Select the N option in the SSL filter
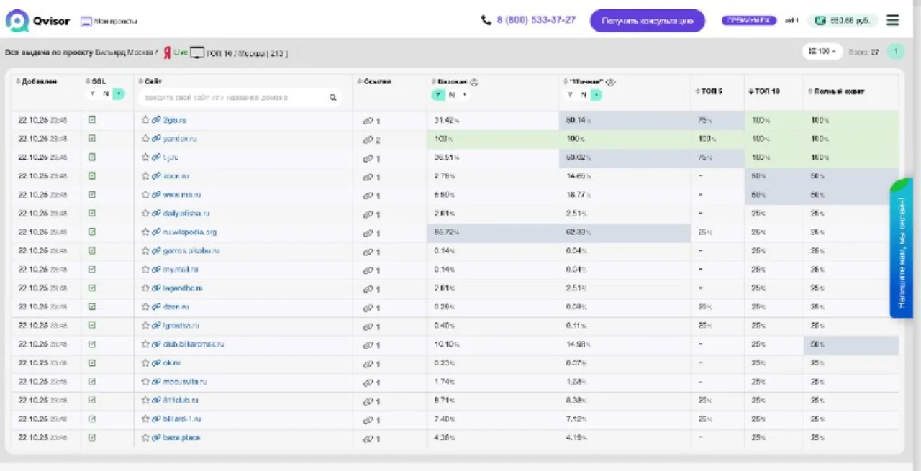The width and height of the screenshot is (921, 471). click(106, 94)
